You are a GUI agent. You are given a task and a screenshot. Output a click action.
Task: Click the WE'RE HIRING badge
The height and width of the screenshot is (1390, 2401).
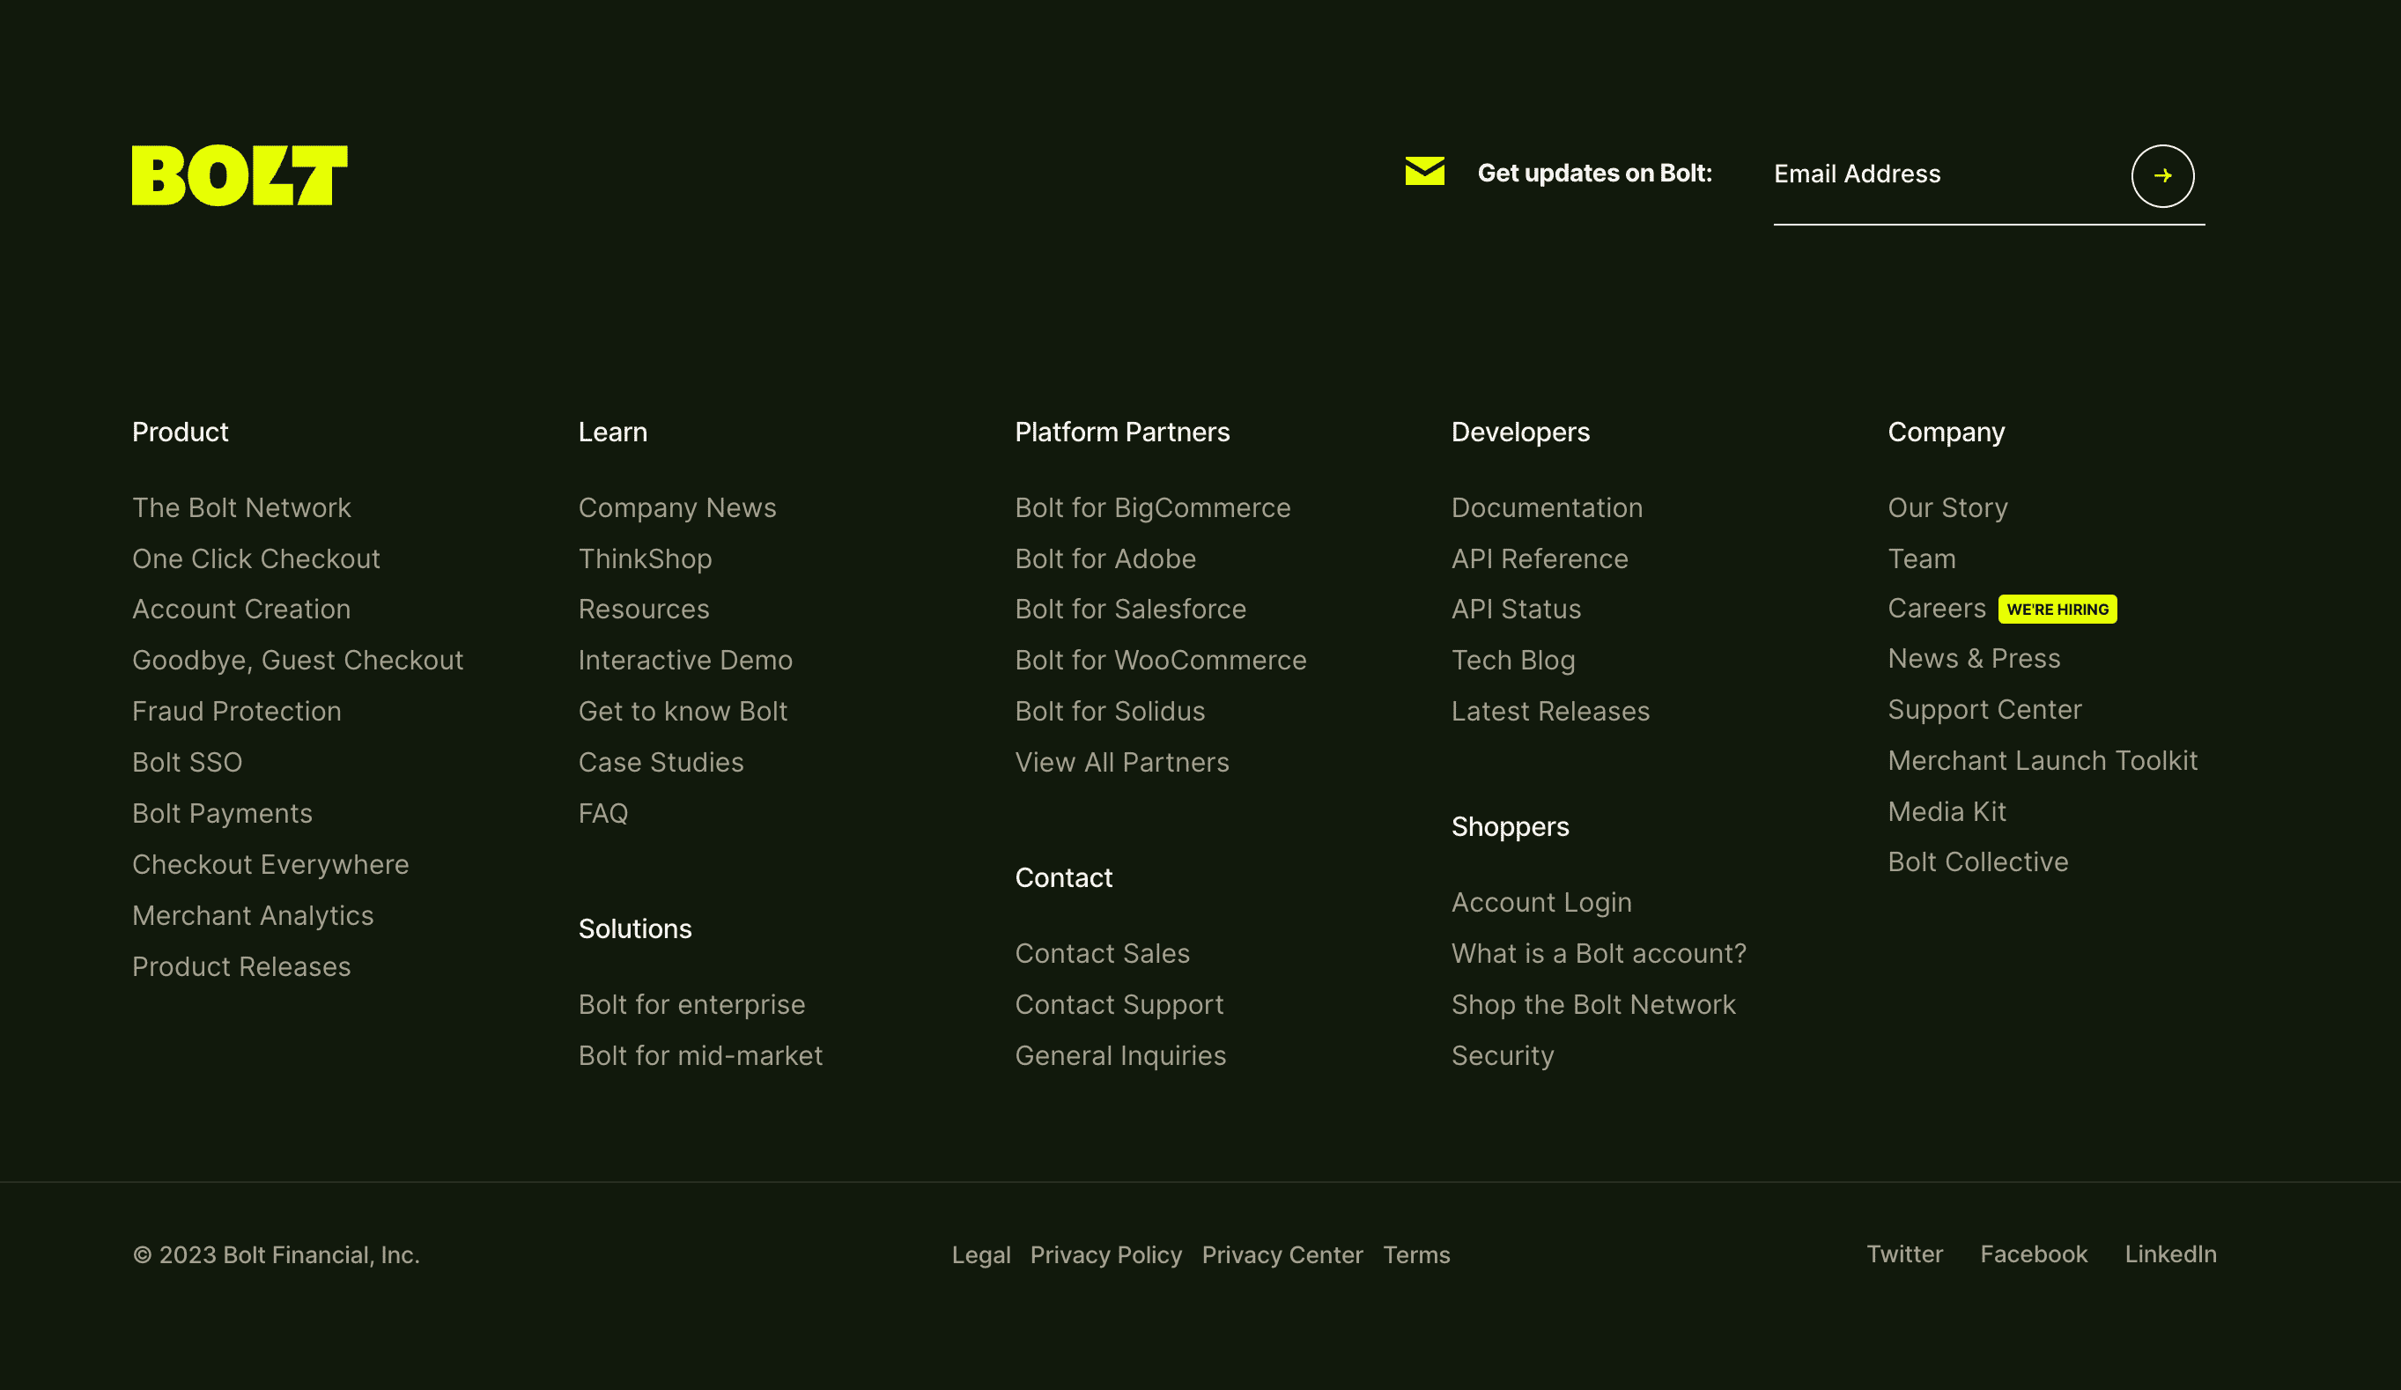[x=2057, y=610]
